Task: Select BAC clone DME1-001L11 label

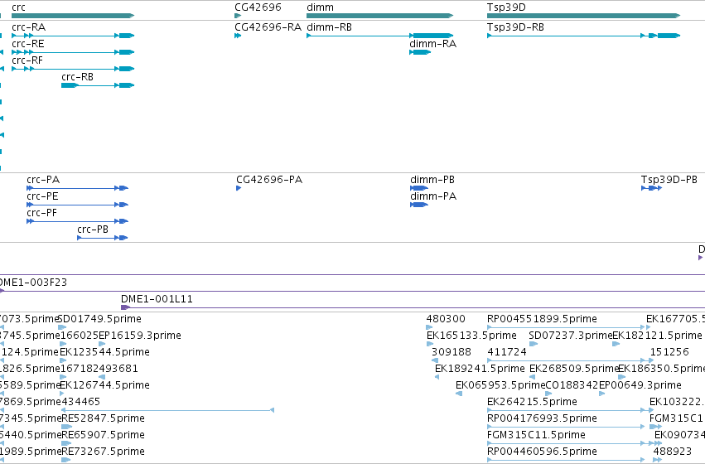Action: point(157,299)
